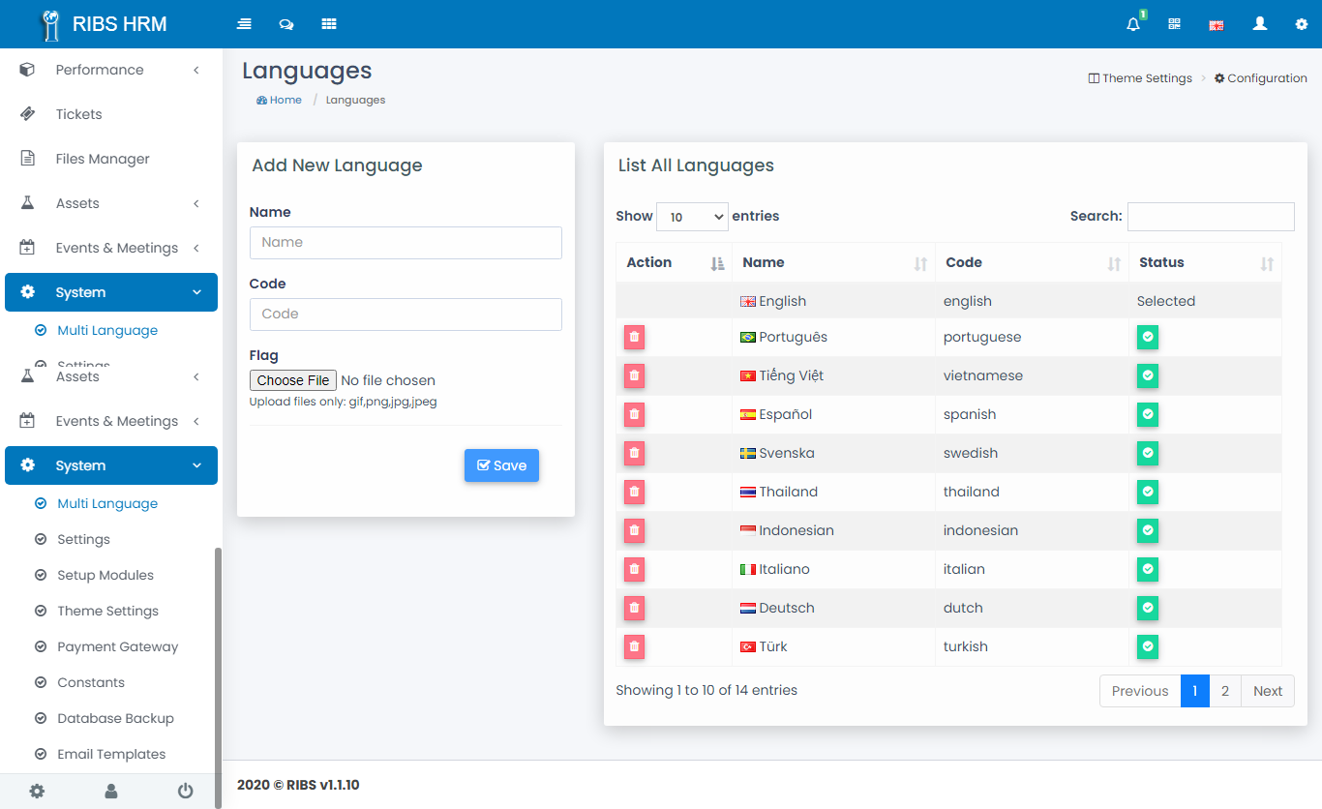This screenshot has height=809, width=1322.
Task: Open the Show entries dropdown
Action: (692, 217)
